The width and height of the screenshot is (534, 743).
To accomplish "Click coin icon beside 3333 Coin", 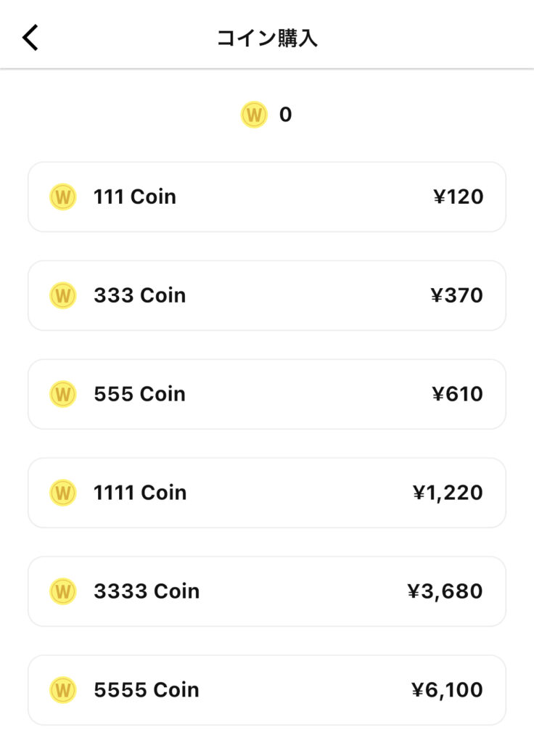I will pyautogui.click(x=63, y=591).
